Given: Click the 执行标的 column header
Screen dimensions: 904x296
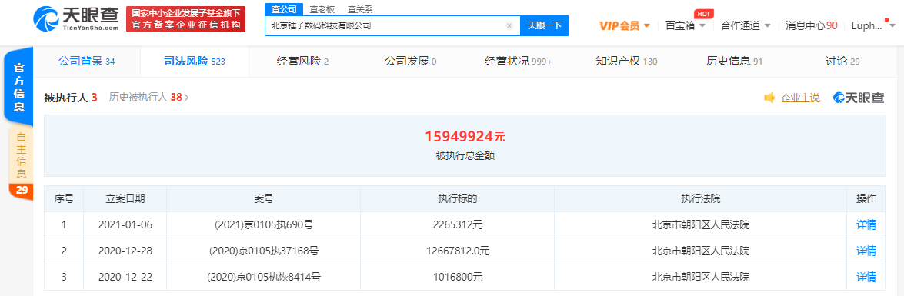Looking at the screenshot, I should click(457, 198).
